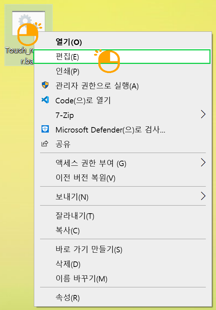The image size is (216, 310).
Task: Click the shield icon for 관리자 권한으로 실행
Action: tap(45, 85)
